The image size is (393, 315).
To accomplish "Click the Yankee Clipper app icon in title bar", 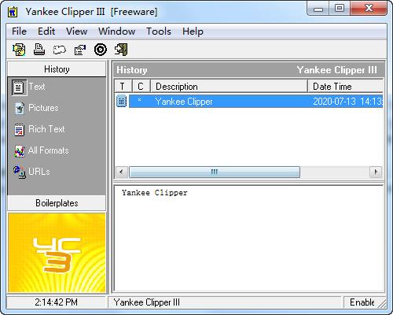I will (13, 12).
